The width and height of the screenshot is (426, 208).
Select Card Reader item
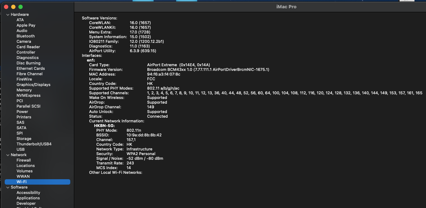pyautogui.click(x=28, y=47)
